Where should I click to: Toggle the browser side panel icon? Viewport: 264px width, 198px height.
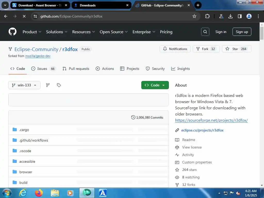pos(240,16)
